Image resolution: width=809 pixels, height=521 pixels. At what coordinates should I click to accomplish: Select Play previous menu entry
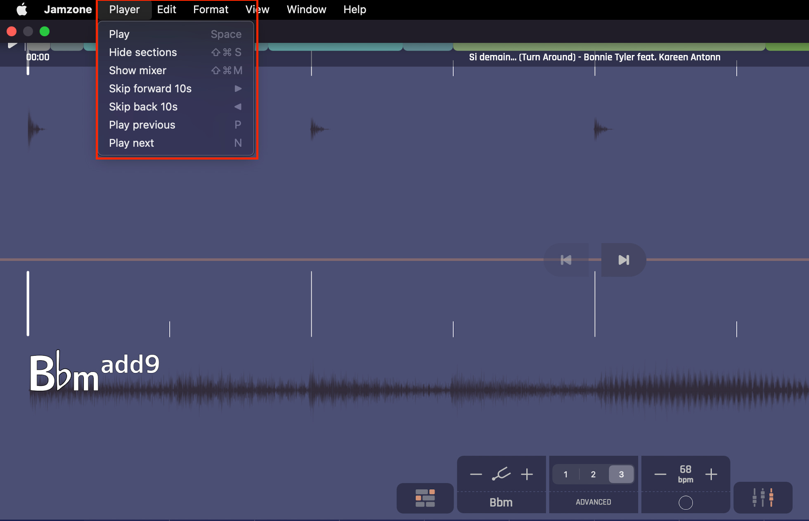coord(175,125)
